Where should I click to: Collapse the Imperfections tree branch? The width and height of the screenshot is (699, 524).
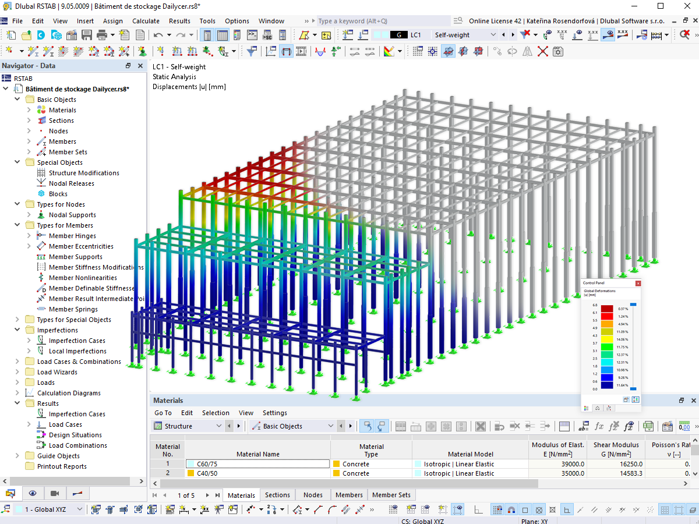(17, 330)
